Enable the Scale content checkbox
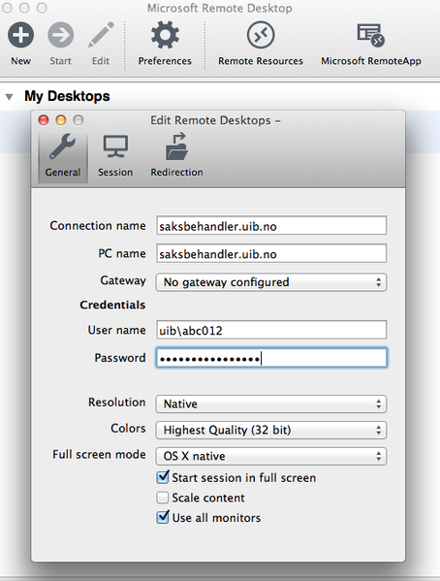The height and width of the screenshot is (581, 440). 162,498
